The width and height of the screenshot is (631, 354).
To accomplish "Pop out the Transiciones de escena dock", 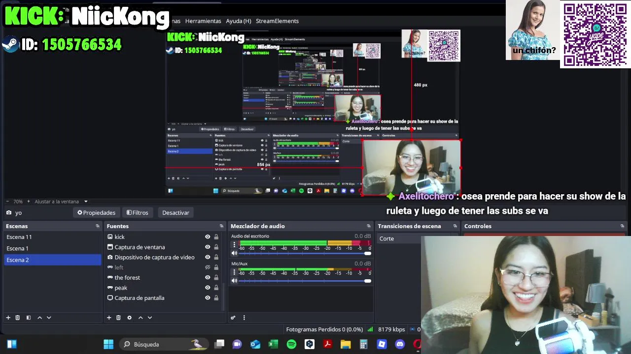I will click(455, 226).
